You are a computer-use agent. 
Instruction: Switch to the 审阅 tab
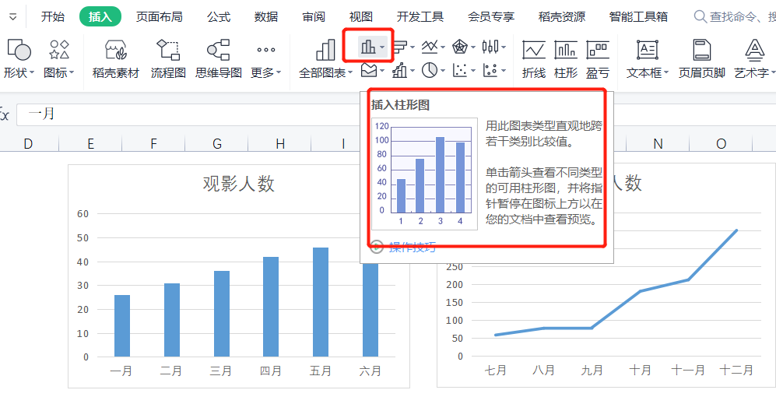click(314, 17)
